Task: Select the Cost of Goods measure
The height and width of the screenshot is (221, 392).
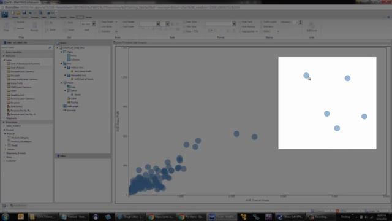Action: (x=17, y=68)
